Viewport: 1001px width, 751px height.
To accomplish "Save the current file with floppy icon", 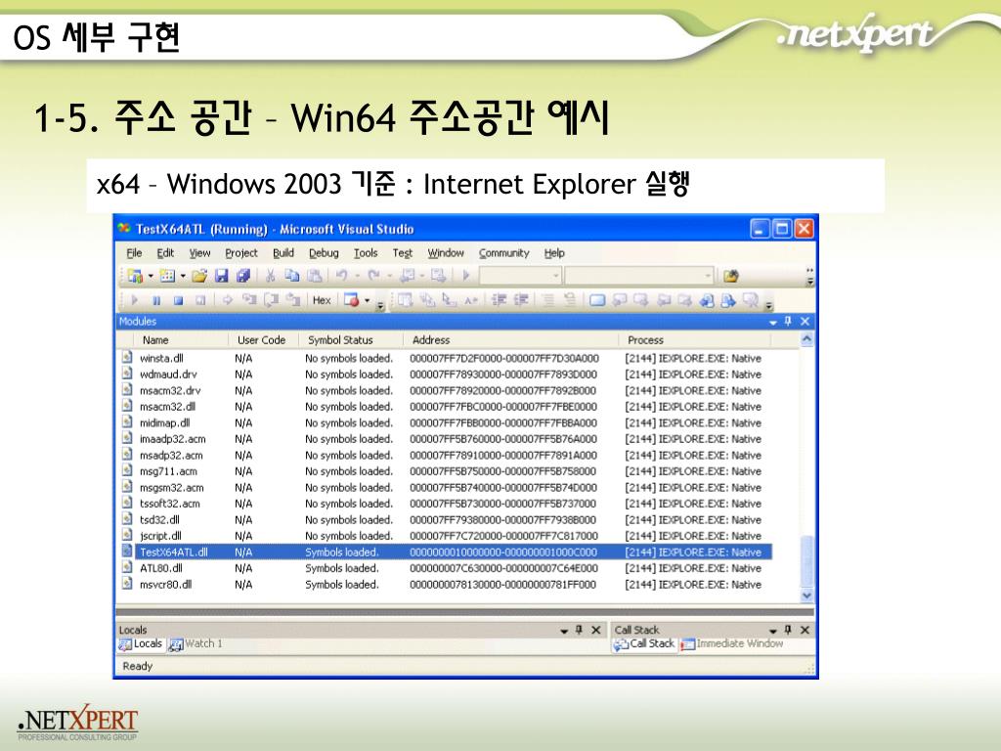I will click(x=222, y=276).
